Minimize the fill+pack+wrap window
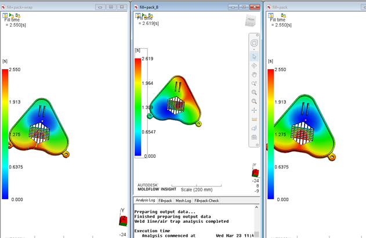This screenshot has height=238, width=366. point(100,7)
